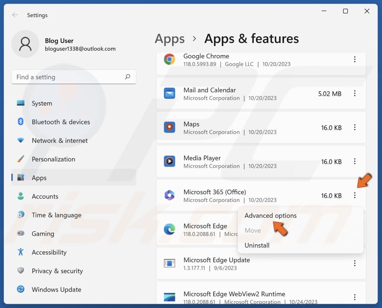
Task: Click the Bluetooth sidebar icon
Action: pyautogui.click(x=21, y=121)
